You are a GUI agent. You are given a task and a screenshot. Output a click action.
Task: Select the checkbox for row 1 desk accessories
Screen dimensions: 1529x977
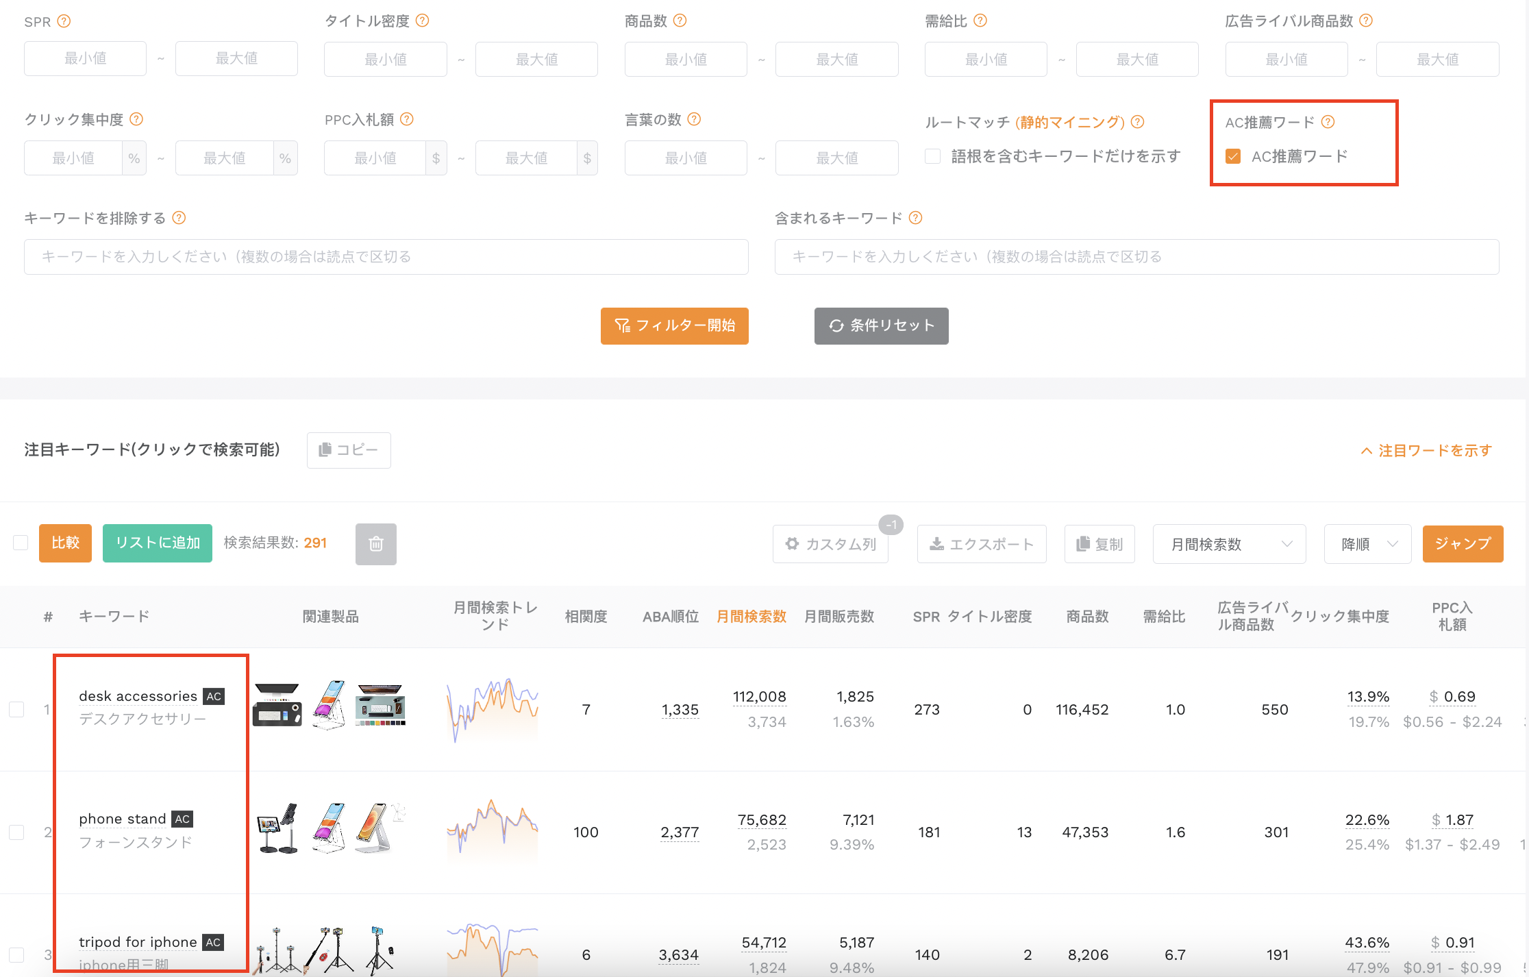[x=16, y=709]
